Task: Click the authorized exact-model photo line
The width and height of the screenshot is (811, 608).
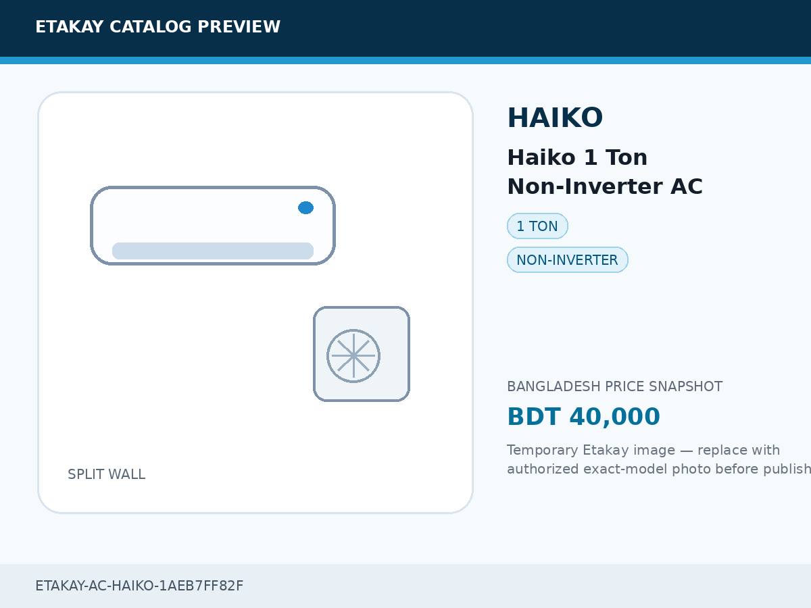Action: tap(659, 469)
